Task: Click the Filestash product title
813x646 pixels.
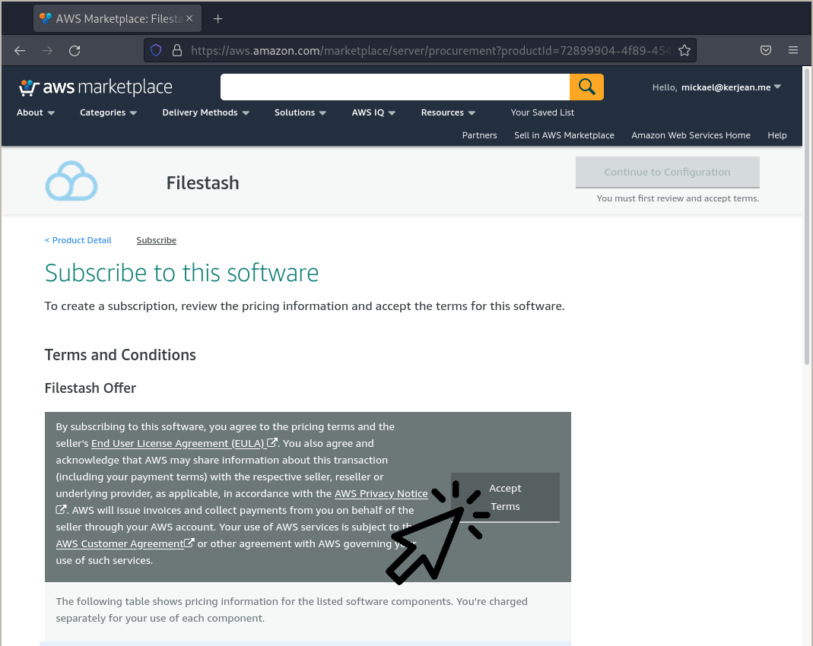Action: pyautogui.click(x=202, y=183)
